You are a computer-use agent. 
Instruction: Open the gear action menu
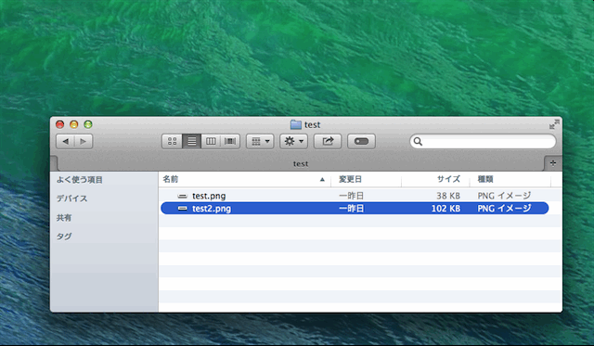(293, 141)
